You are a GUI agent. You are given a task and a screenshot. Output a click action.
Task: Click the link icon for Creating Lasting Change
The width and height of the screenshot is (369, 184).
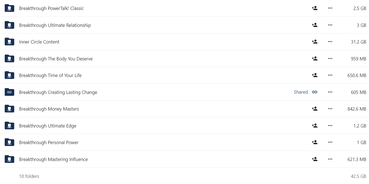(314, 92)
